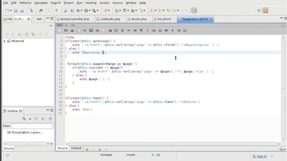Click the Insert mode status bar entry
287x161 pixels.
tap(131, 155)
